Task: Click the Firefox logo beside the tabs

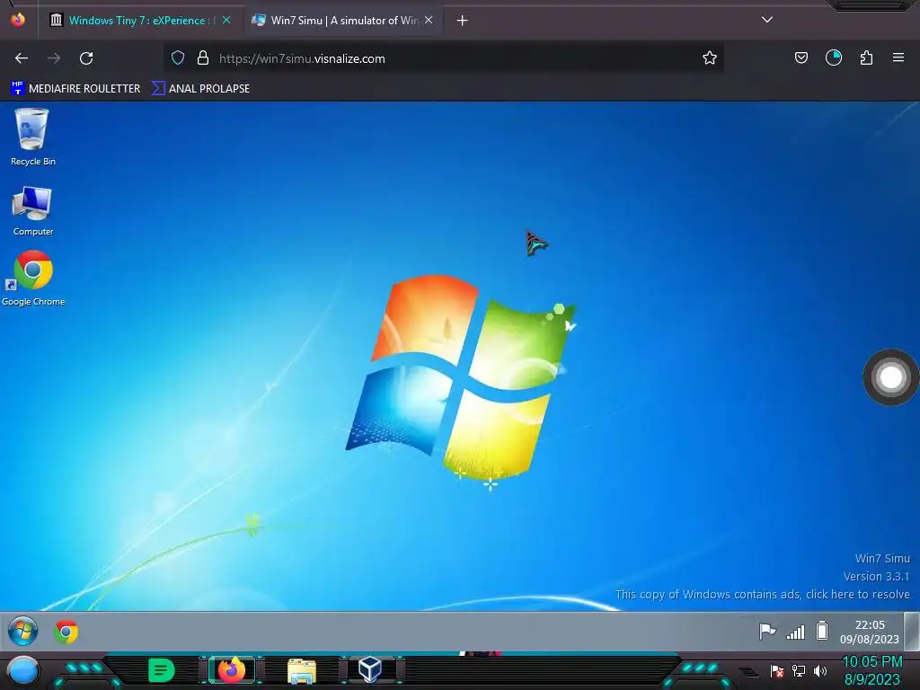Action: (x=18, y=20)
